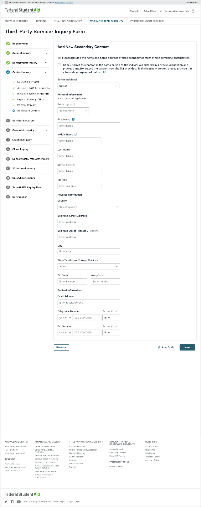Screen dimensions: 201x507
Task: Click the Save Draft button
Action: click(x=166, y=347)
